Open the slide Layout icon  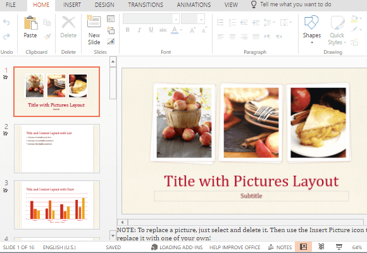(111, 19)
